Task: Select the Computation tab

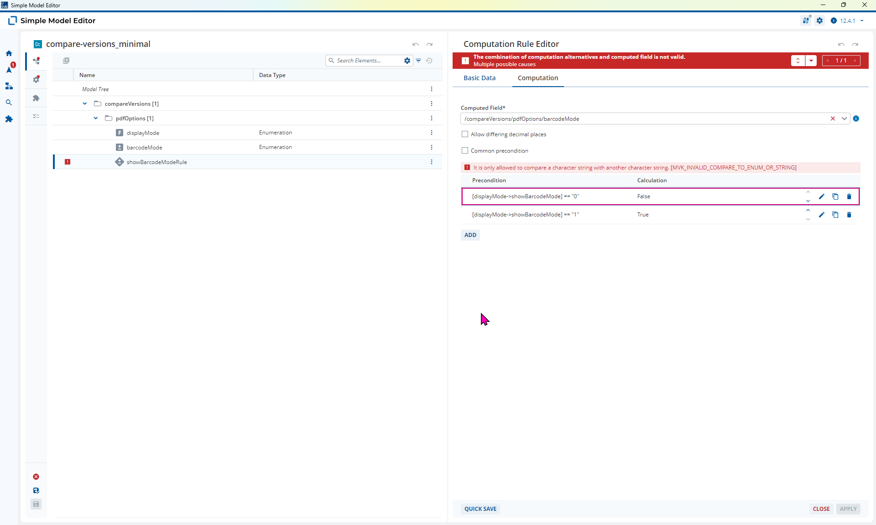Action: (538, 78)
